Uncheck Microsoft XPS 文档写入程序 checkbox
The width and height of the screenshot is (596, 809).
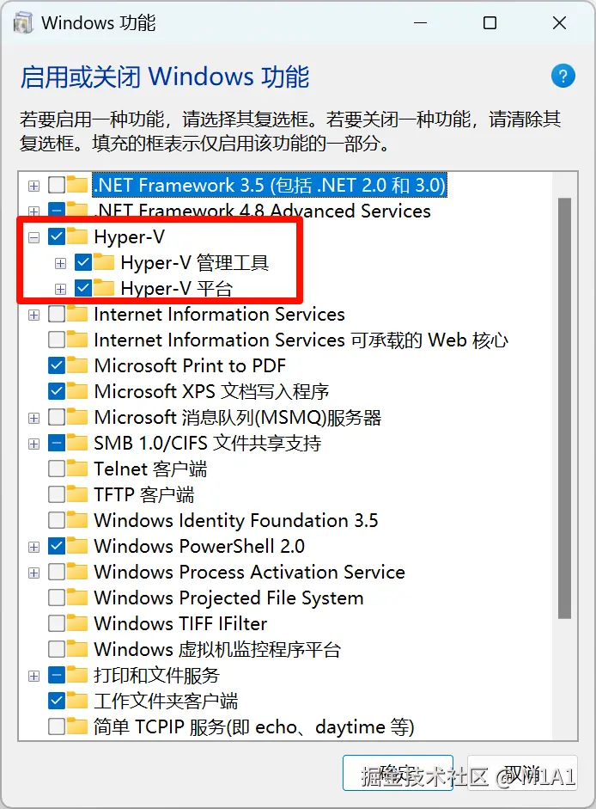[x=57, y=391]
